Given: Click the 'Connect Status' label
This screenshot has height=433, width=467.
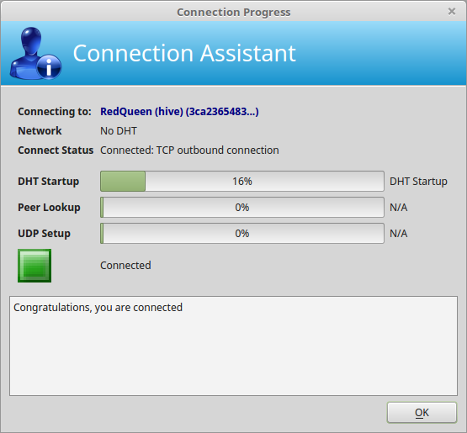Looking at the screenshot, I should coord(56,150).
